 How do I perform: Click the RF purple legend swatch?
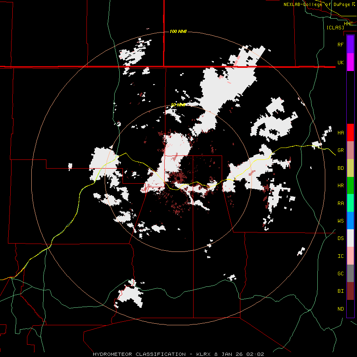point(350,44)
